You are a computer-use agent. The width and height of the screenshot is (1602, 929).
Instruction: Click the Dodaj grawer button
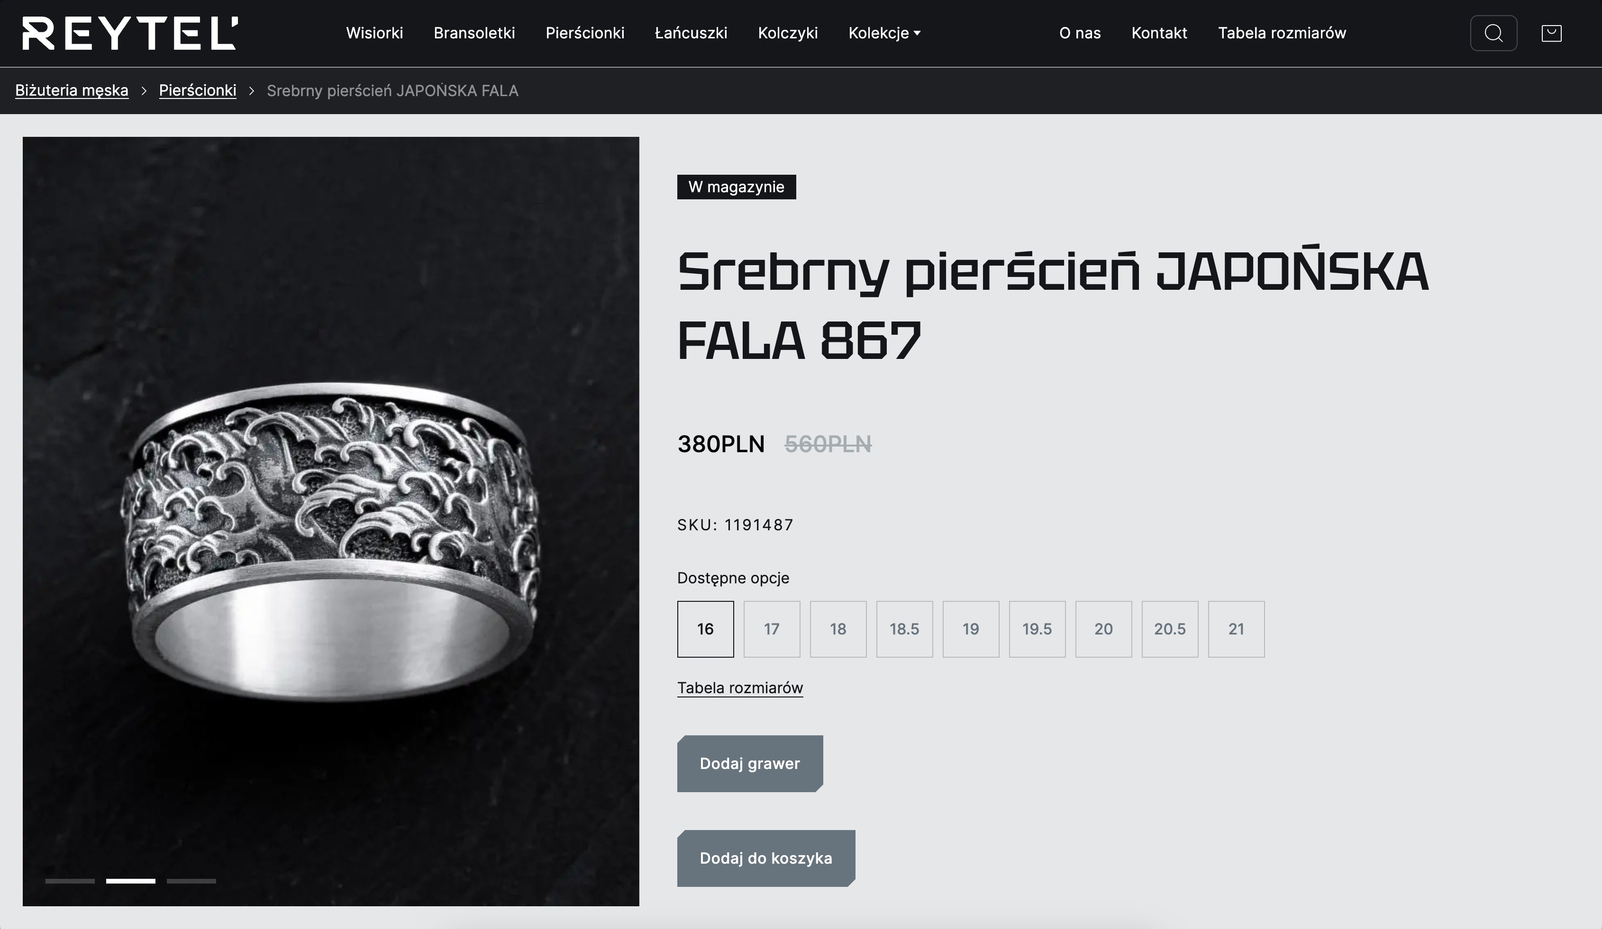point(750,763)
